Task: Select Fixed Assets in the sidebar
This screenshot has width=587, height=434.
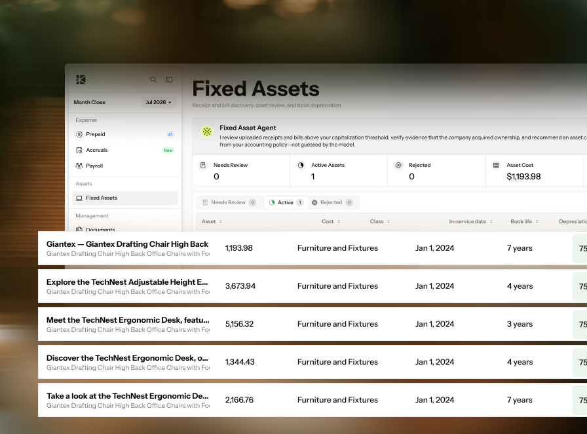Action: 124,198
